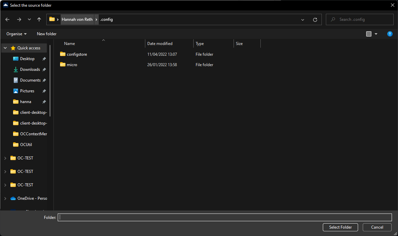Open the view options dropdown arrow

tap(376, 34)
